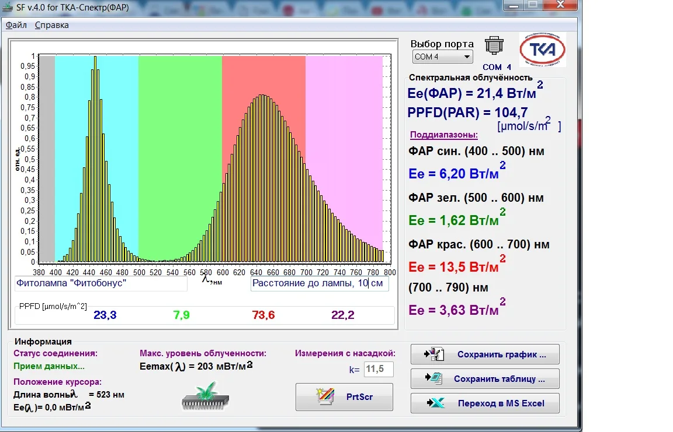Image resolution: width=673 pixels, height=432 pixels.
Task: Click the COM port connector icon
Action: pos(494,45)
